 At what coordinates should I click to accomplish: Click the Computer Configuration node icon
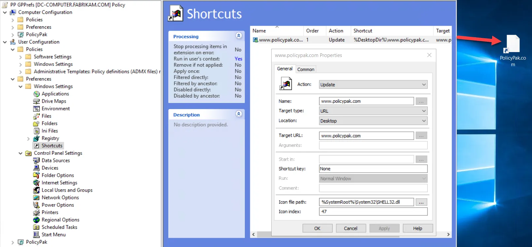pos(13,12)
